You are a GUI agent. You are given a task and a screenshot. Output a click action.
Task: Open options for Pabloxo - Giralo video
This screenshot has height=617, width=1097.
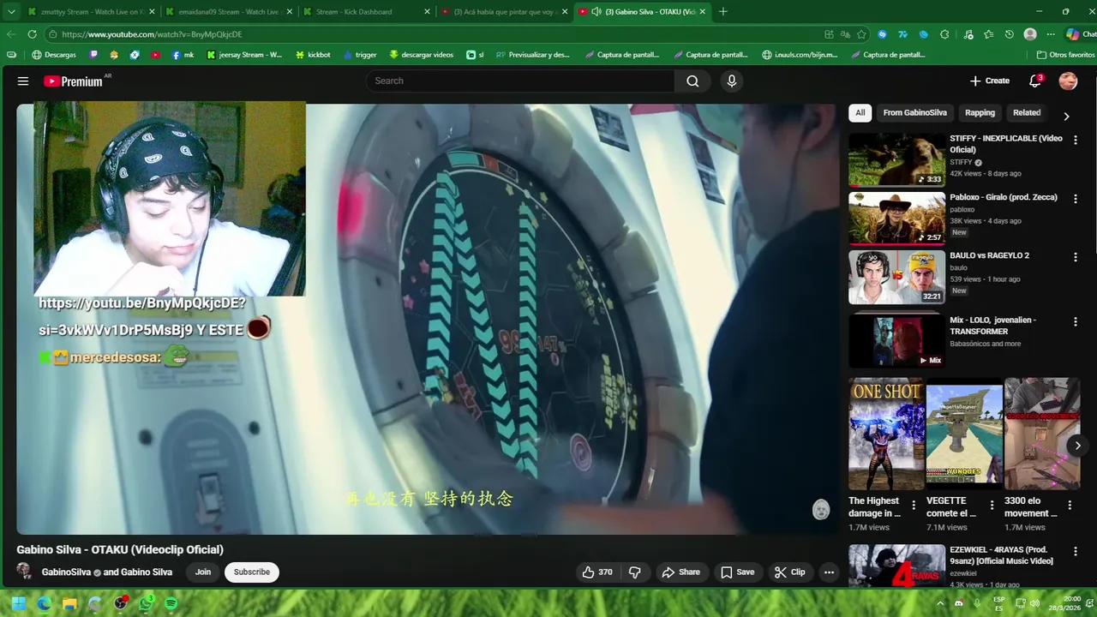coord(1076,198)
